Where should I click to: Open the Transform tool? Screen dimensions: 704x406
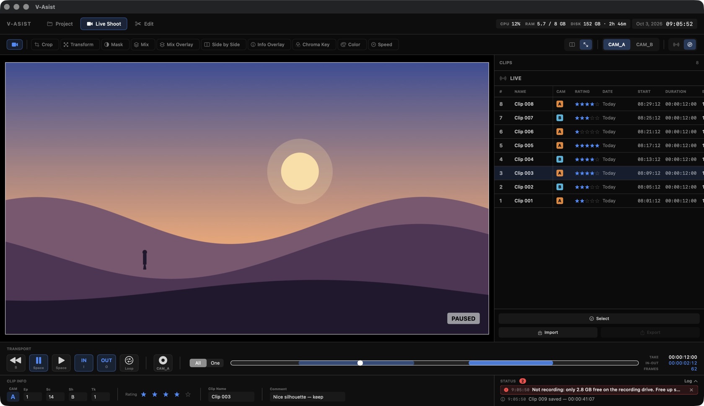click(80, 44)
